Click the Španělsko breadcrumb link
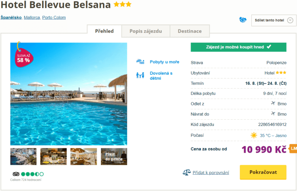 pyautogui.click(x=11, y=17)
